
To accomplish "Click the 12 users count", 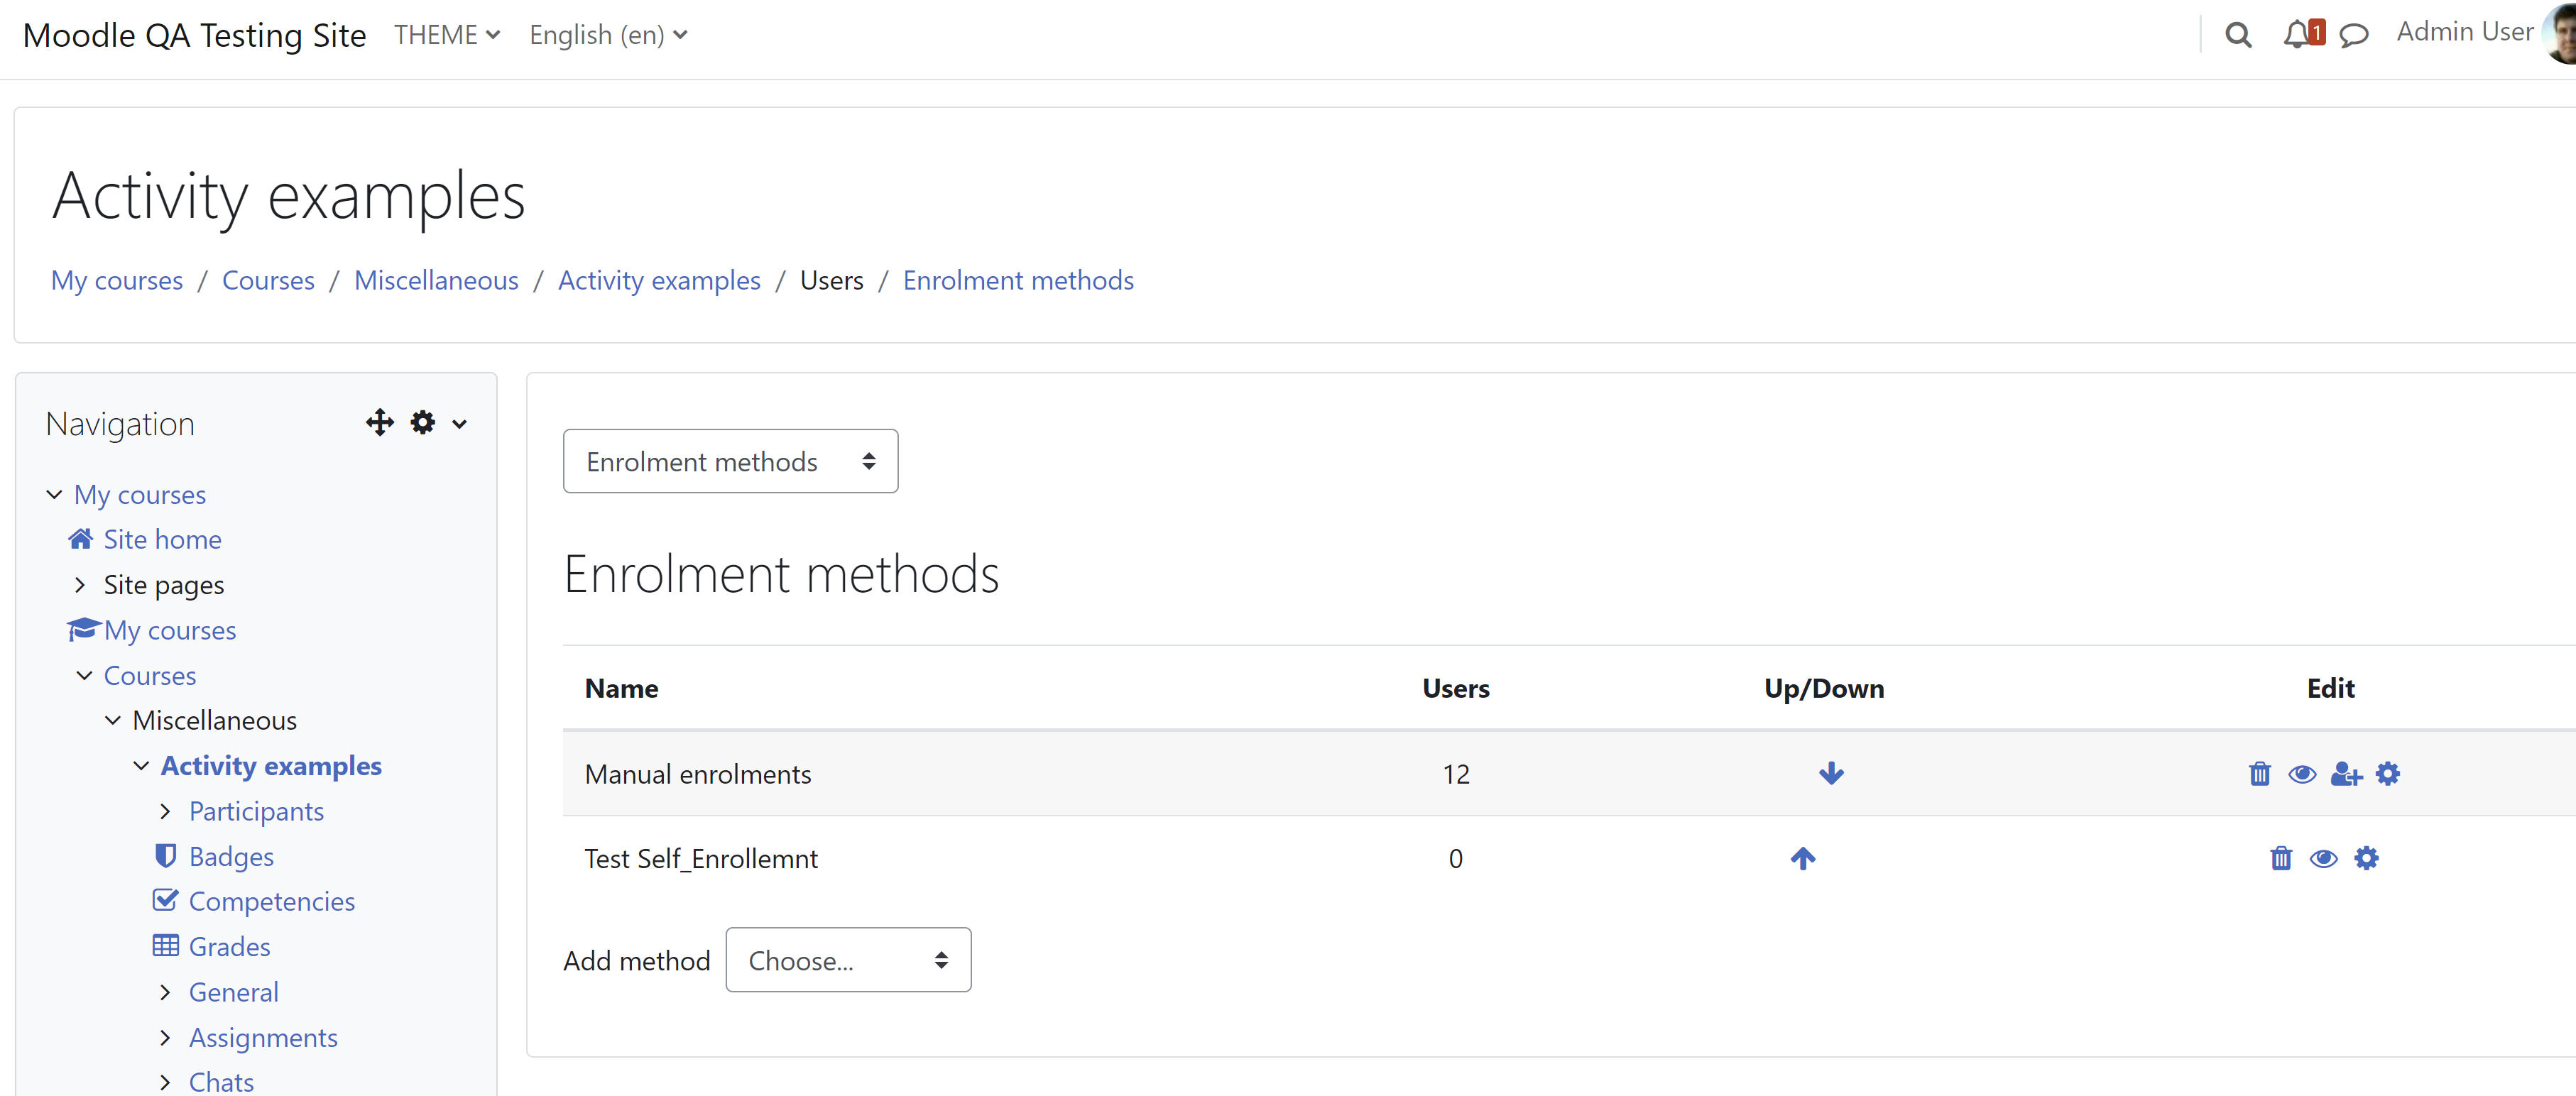I will (x=1456, y=774).
